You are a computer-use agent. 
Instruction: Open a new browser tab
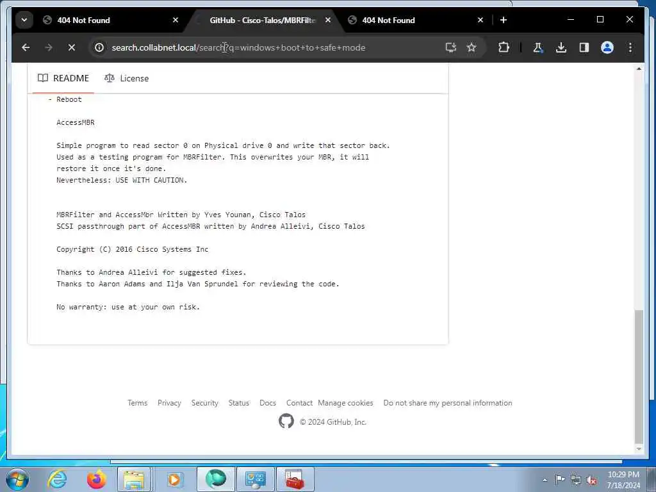[504, 20]
